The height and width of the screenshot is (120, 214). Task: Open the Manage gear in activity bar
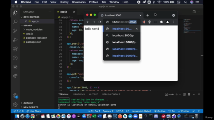point(15,104)
